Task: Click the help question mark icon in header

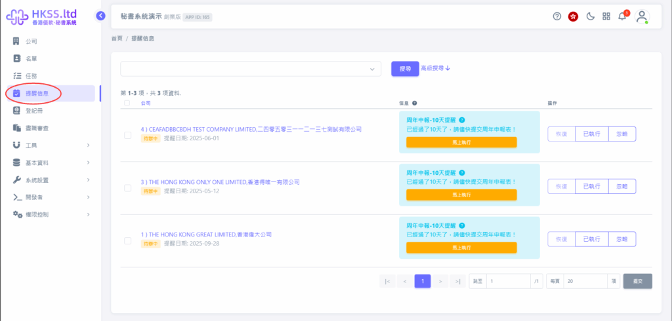Action: coord(556,16)
